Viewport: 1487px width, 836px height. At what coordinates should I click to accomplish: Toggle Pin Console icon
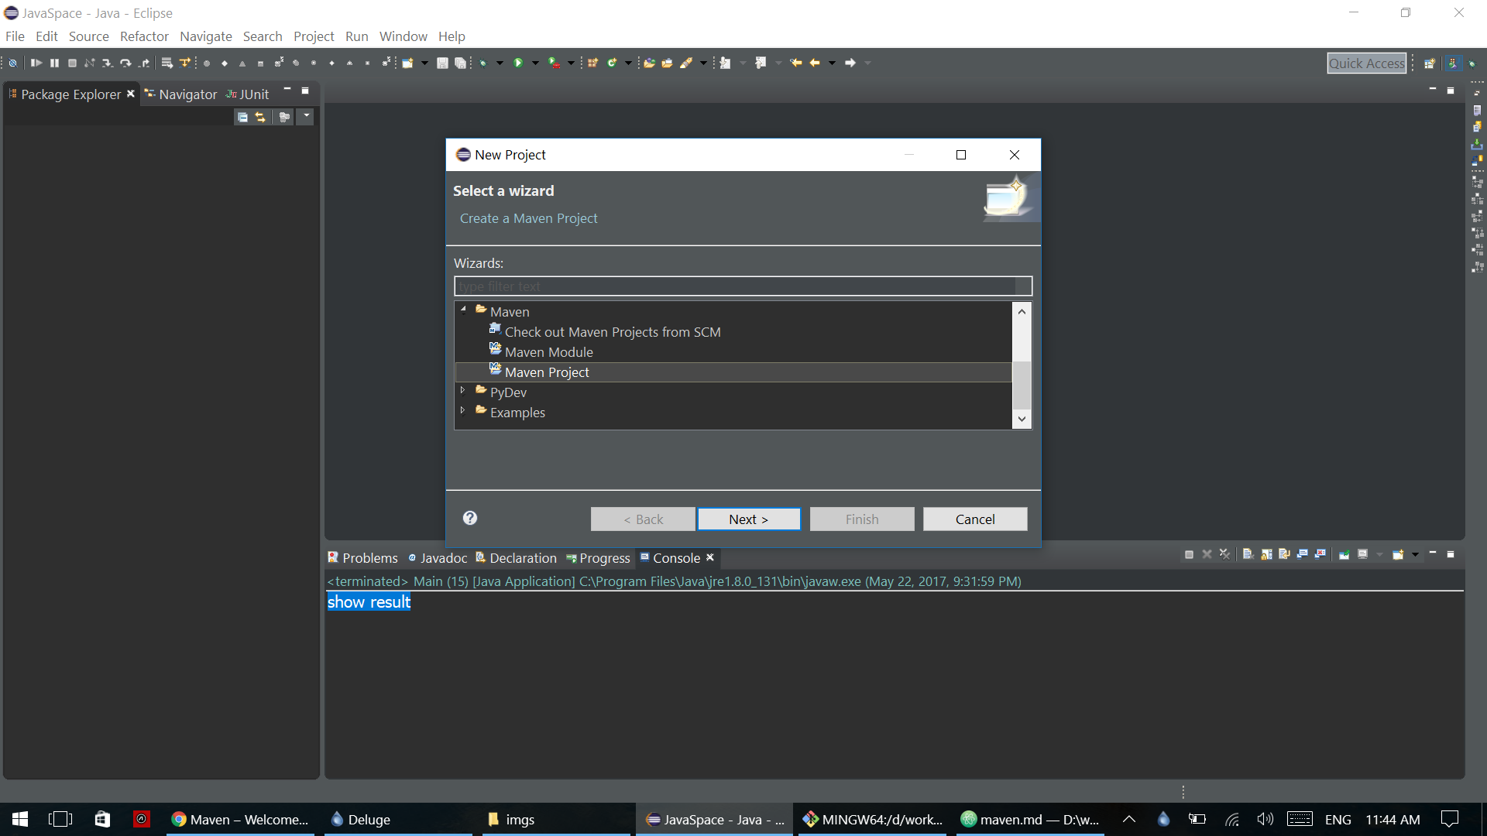pos(1344,554)
